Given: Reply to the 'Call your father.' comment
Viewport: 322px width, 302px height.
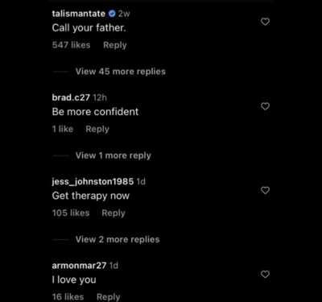Looking at the screenshot, I should coord(115,45).
